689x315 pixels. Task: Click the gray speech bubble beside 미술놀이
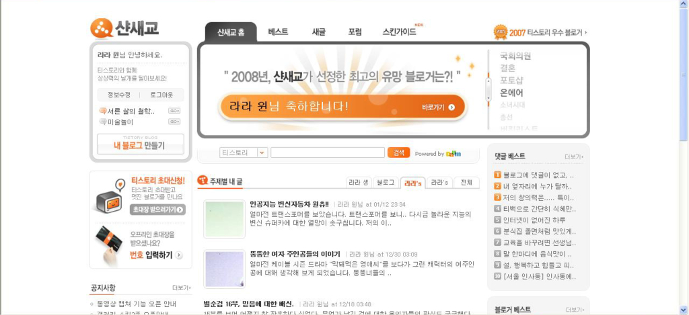103,122
